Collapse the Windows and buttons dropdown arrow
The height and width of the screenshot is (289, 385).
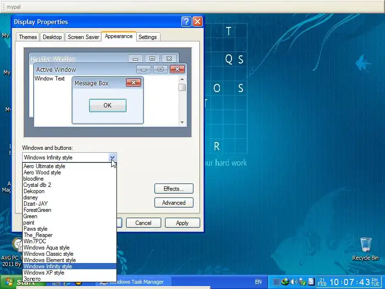112,158
